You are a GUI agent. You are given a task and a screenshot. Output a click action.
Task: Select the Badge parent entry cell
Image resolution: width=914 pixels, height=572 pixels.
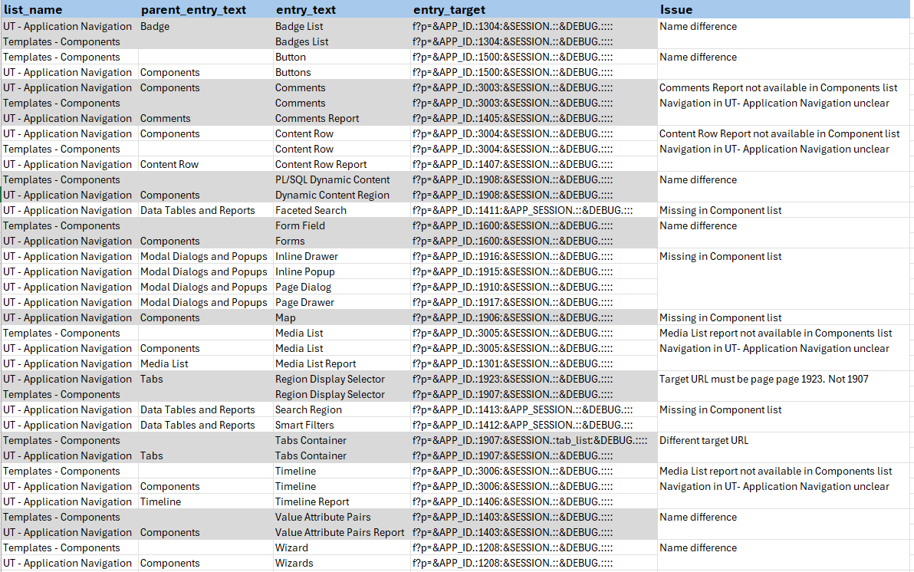point(155,26)
